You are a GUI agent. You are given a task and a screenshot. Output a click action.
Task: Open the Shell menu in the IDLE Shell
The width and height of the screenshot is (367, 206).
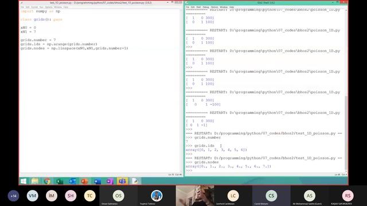click(199, 7)
